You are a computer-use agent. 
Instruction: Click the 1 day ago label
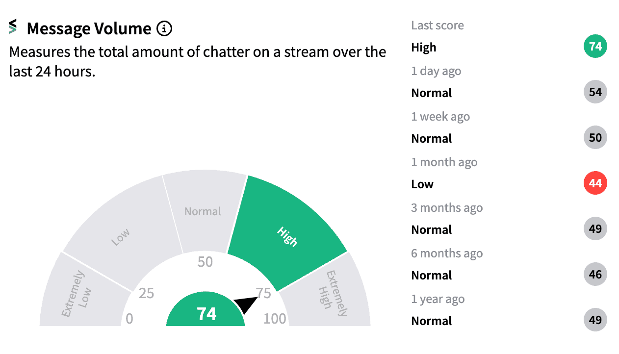[436, 71]
